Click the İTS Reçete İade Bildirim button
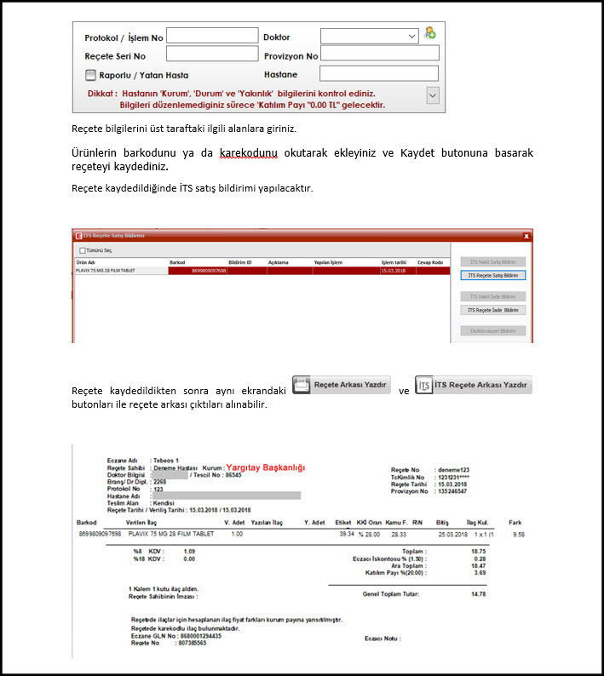Image resolution: width=604 pixels, height=676 pixels. point(492,310)
